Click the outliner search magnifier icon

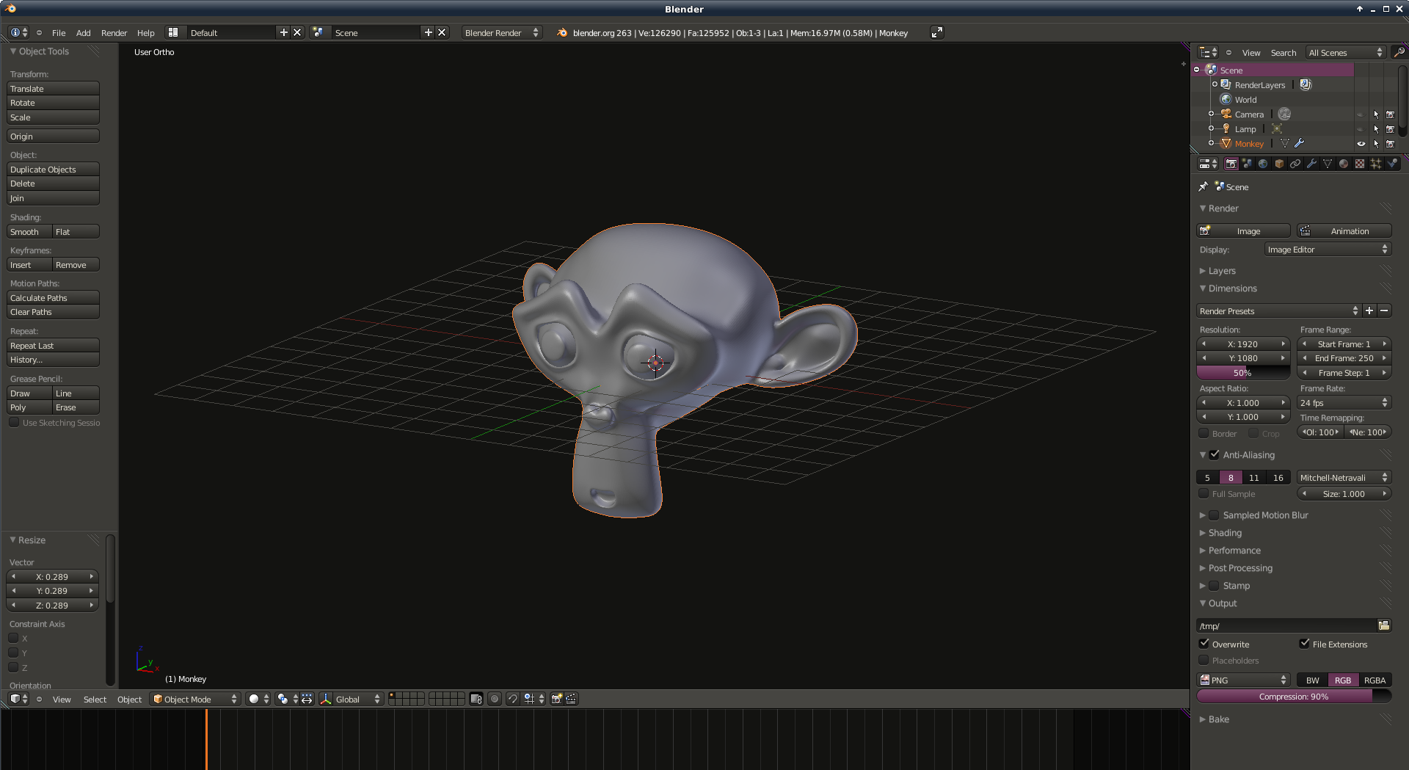pyautogui.click(x=1399, y=52)
